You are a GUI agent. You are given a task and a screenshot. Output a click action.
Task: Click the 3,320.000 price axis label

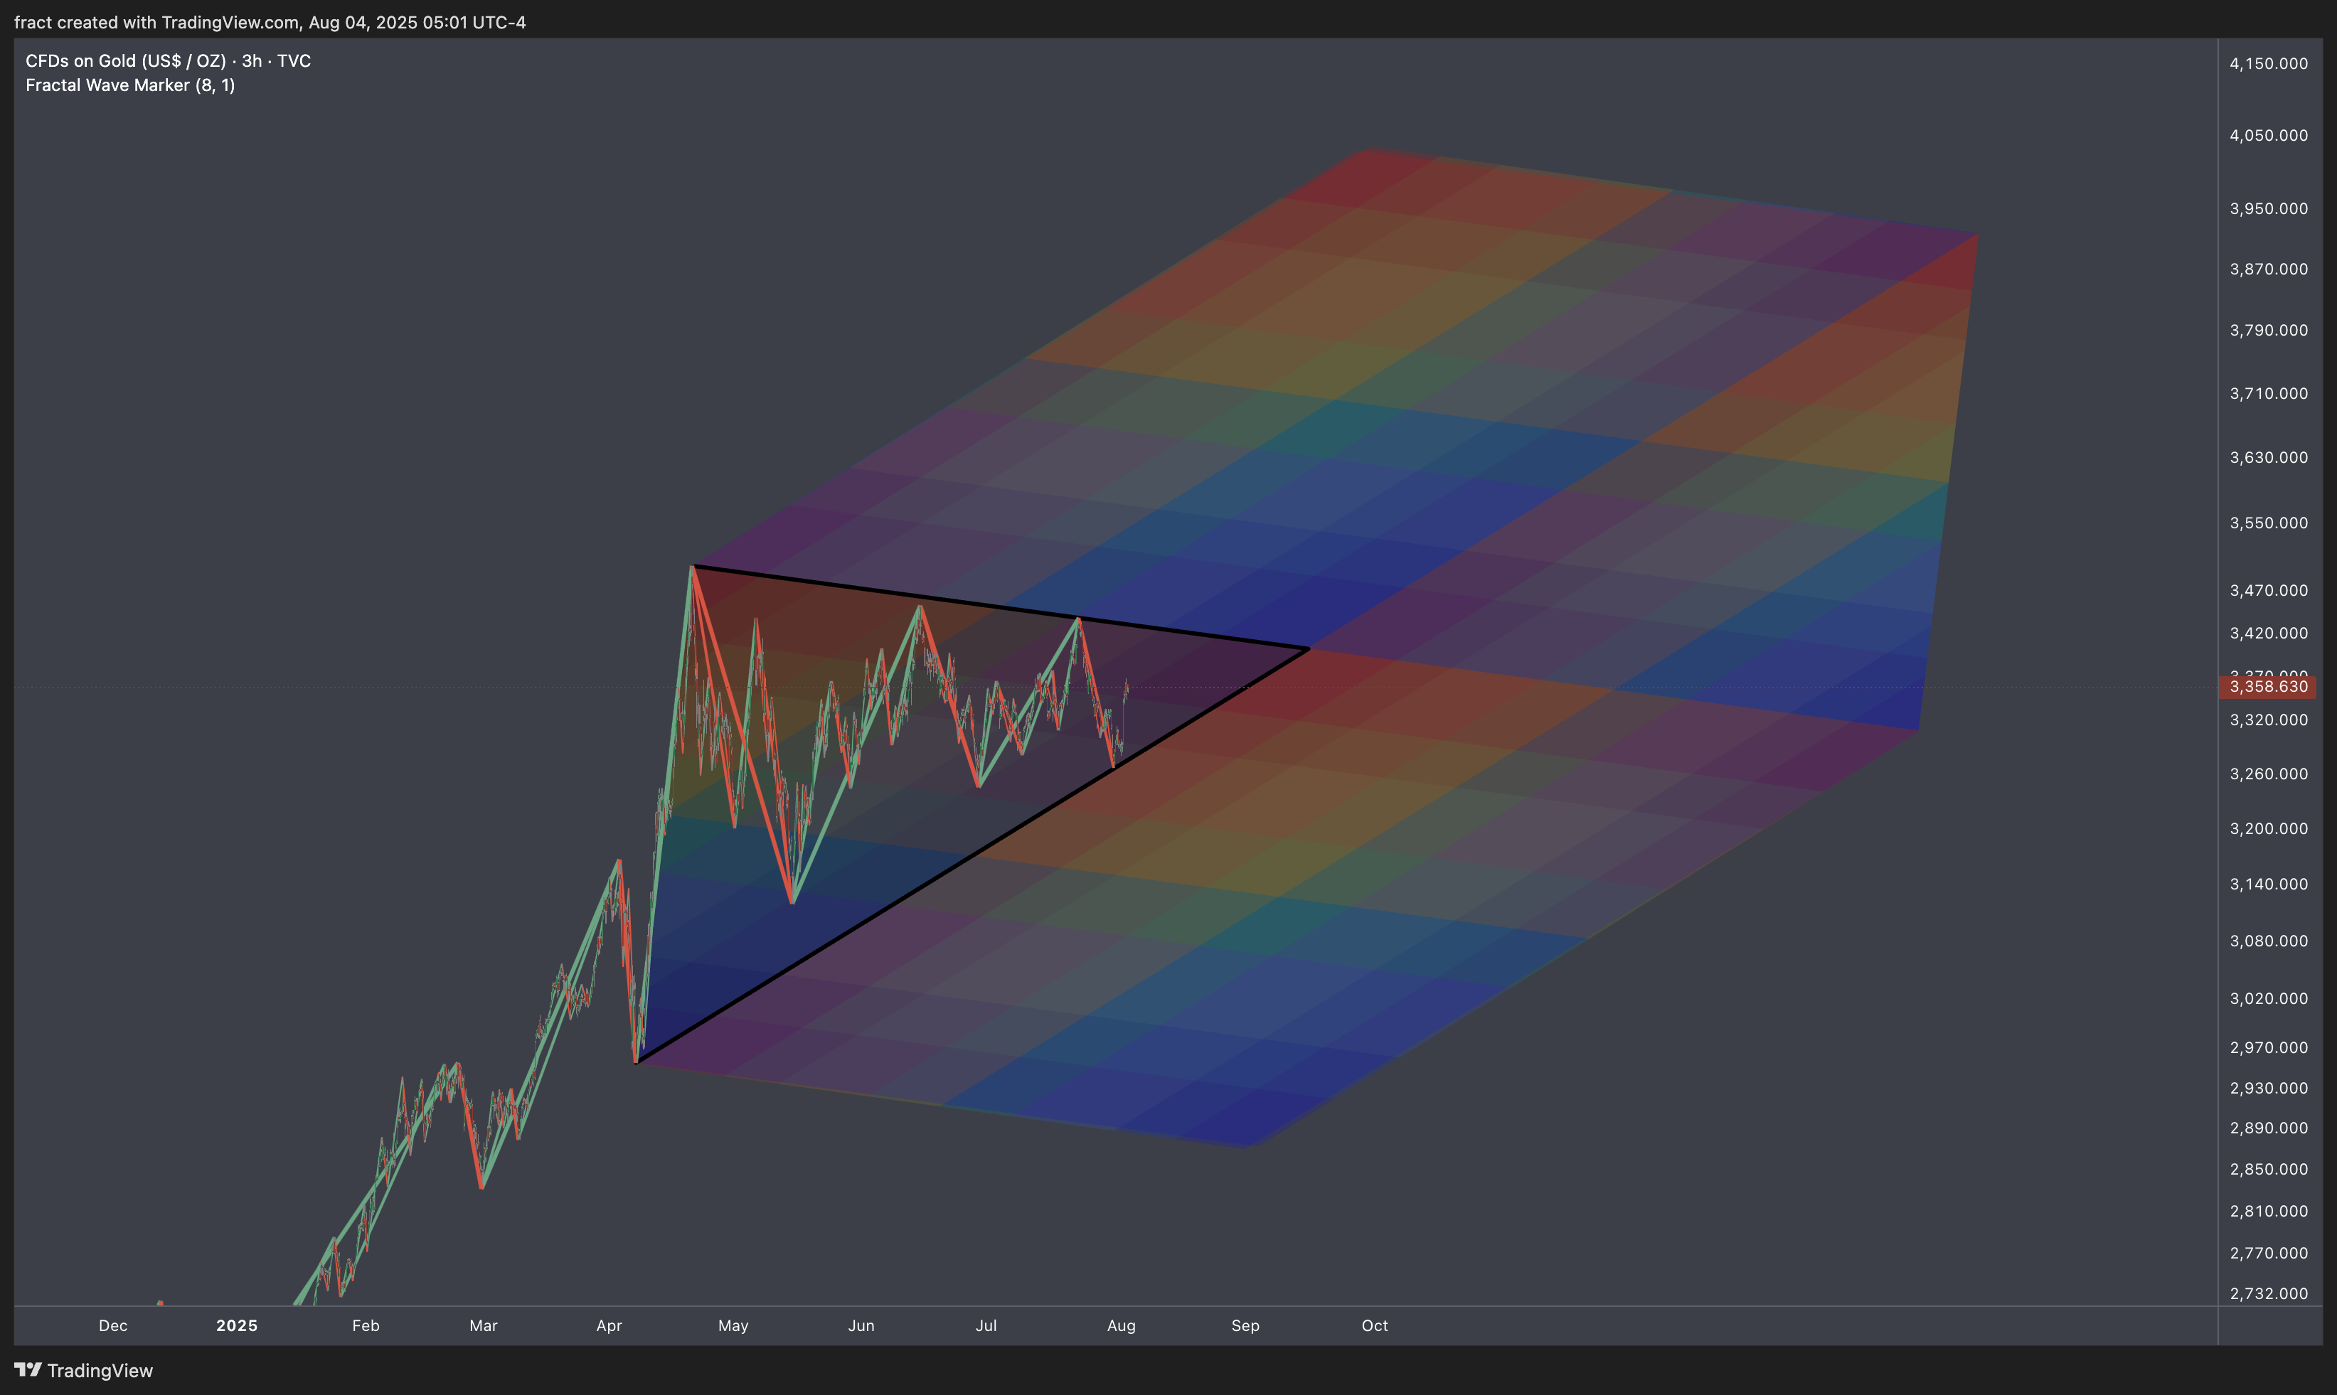click(x=2269, y=720)
